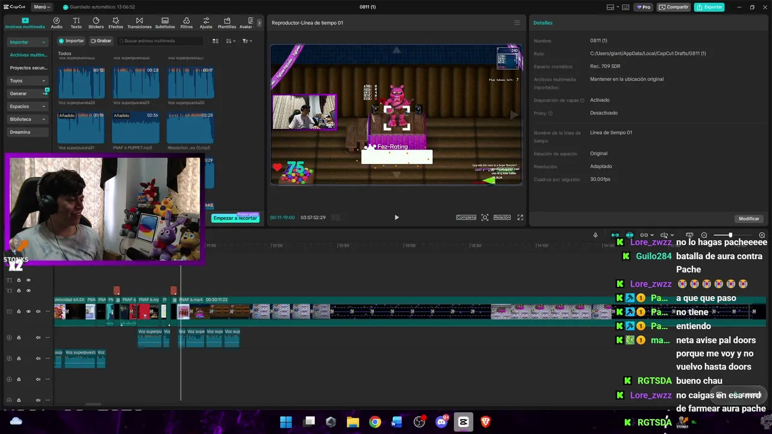Image resolution: width=772 pixels, height=434 pixels.
Task: Open the Transiciones tab
Action: (139, 23)
